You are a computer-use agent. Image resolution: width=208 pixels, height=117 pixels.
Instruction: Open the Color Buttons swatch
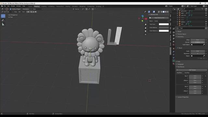pos(164,27)
